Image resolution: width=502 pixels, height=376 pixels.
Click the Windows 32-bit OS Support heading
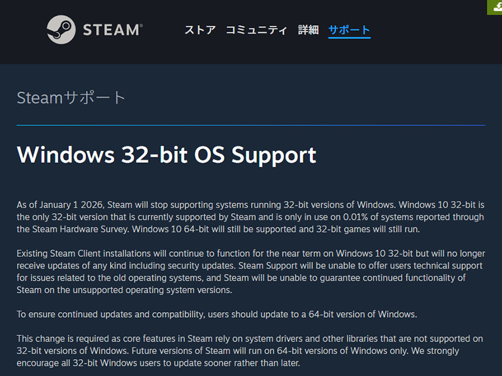click(166, 154)
